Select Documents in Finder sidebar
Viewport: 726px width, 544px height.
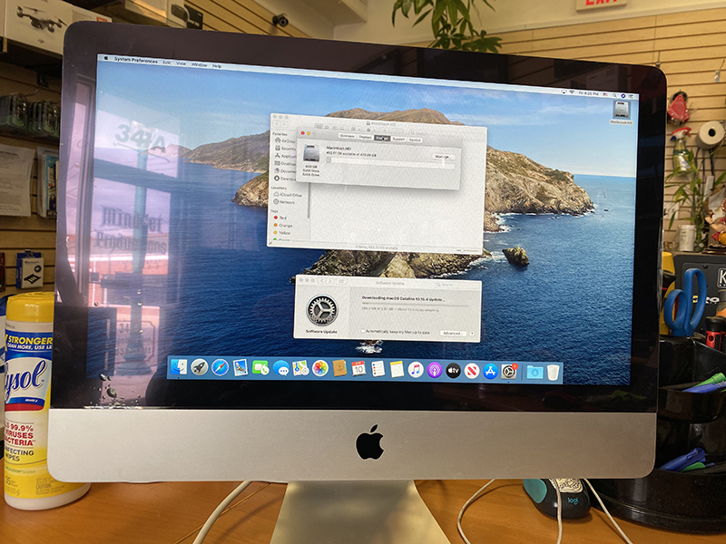[285, 170]
